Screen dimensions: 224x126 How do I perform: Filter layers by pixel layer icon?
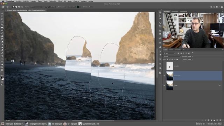tap(178, 53)
